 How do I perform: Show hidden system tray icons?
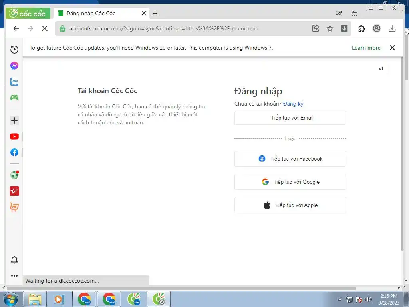pos(340,299)
